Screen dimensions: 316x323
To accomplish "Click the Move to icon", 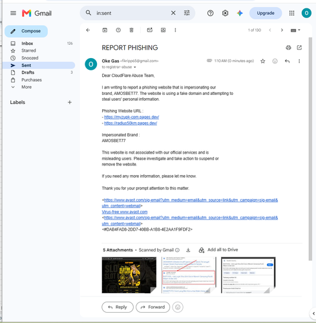I will (163, 30).
